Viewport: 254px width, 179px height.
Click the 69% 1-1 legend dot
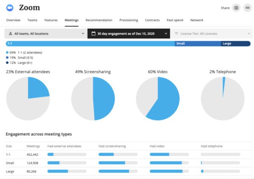point(7,52)
